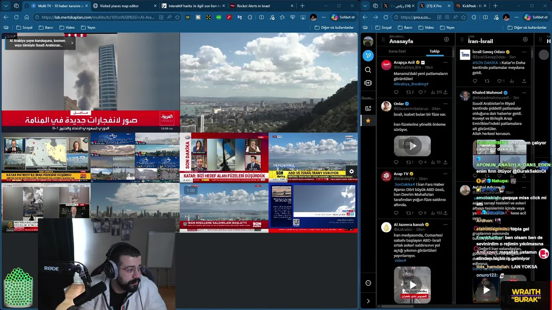Open more options for Onlar post
552x310 pixels.
click(x=445, y=104)
